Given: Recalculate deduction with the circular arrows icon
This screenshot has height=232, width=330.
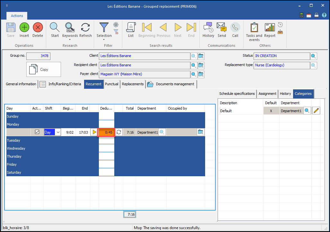Looking at the screenshot, I should [x=119, y=132].
